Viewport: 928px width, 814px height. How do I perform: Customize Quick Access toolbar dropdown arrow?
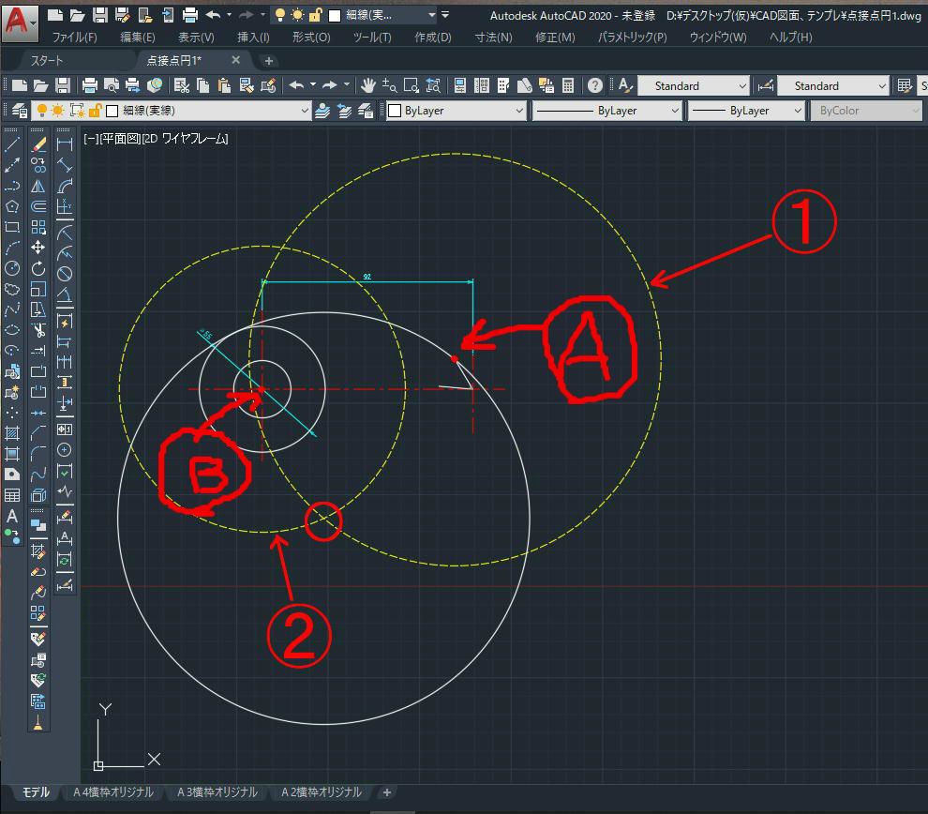[x=445, y=15]
